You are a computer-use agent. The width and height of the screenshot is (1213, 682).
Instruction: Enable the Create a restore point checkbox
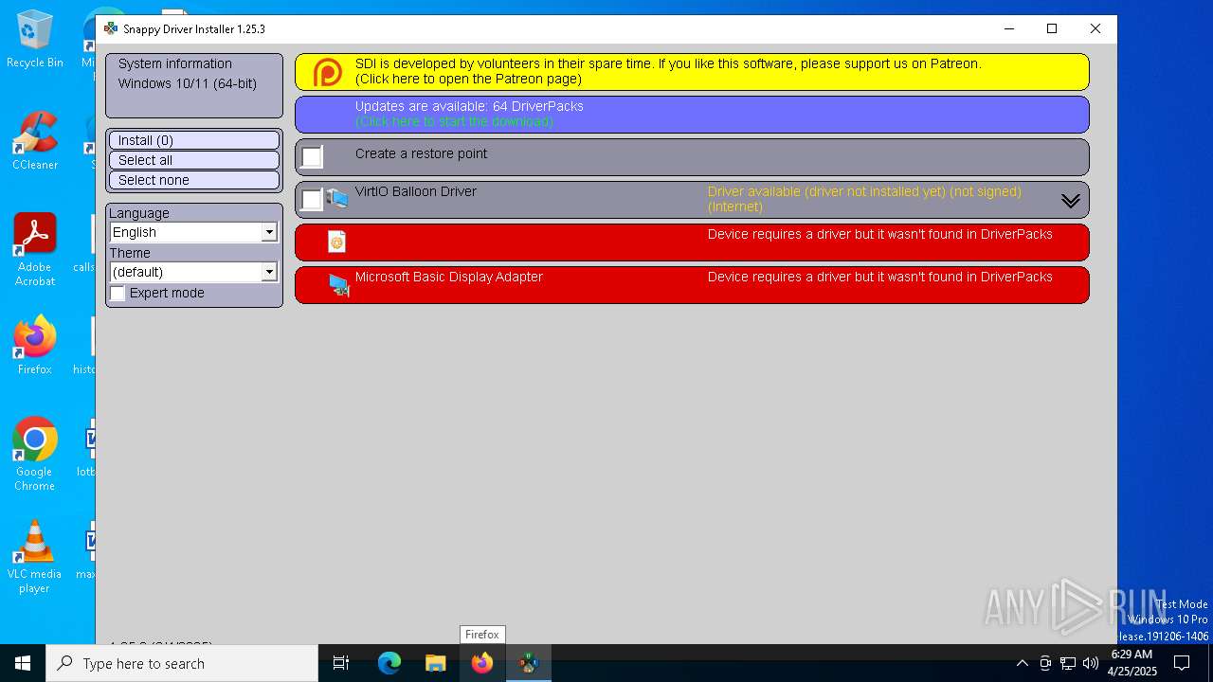(313, 157)
